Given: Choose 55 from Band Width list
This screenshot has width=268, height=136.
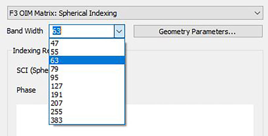Looking at the screenshot, I should (87, 52).
